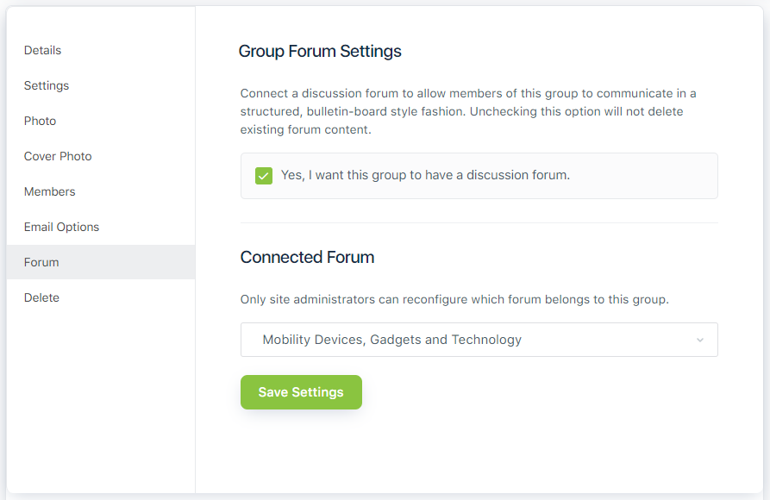Select the highlighted Forum menu item

click(x=41, y=262)
